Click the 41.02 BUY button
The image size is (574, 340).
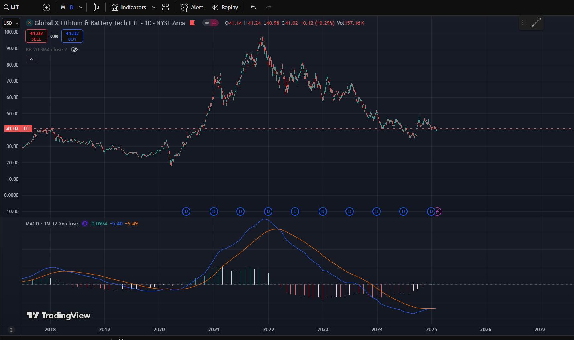[72, 36]
